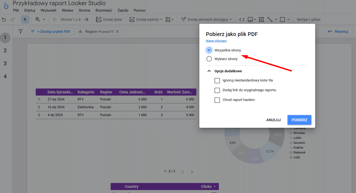Open the Zasób menu
The width and height of the screenshot is (356, 193).
click(123, 10)
